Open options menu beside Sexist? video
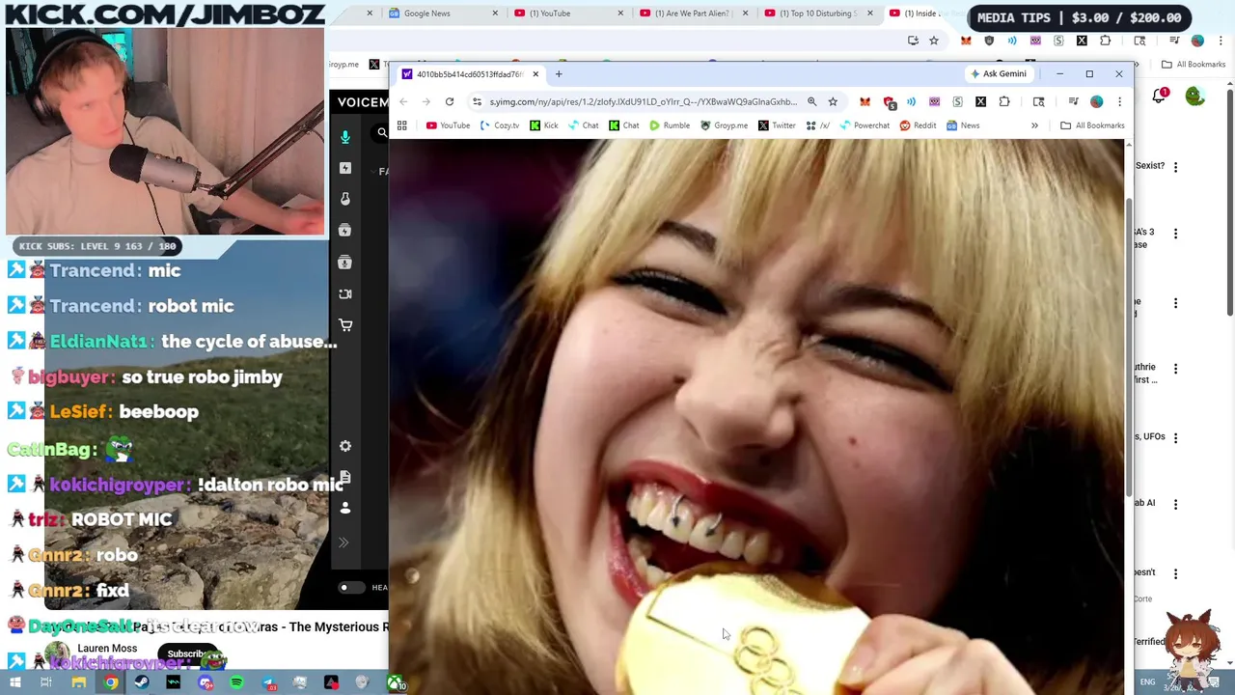This screenshot has height=695, width=1235. [1175, 166]
